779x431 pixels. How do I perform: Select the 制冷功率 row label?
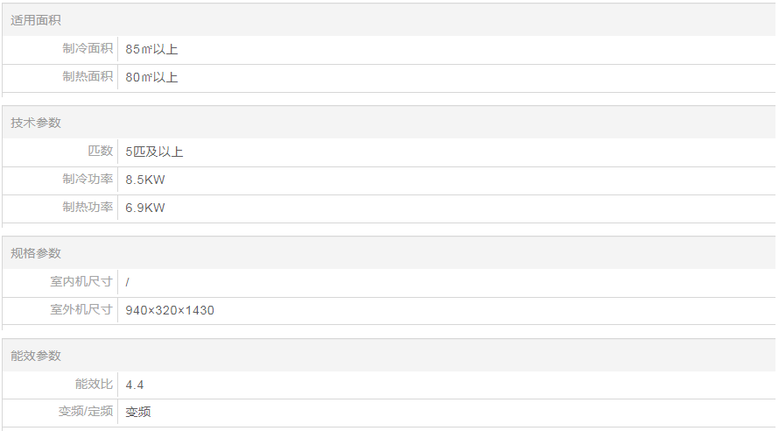pyautogui.click(x=88, y=180)
